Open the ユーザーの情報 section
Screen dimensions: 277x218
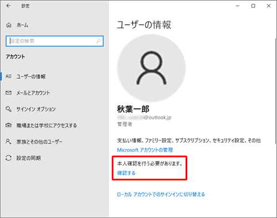click(54, 77)
